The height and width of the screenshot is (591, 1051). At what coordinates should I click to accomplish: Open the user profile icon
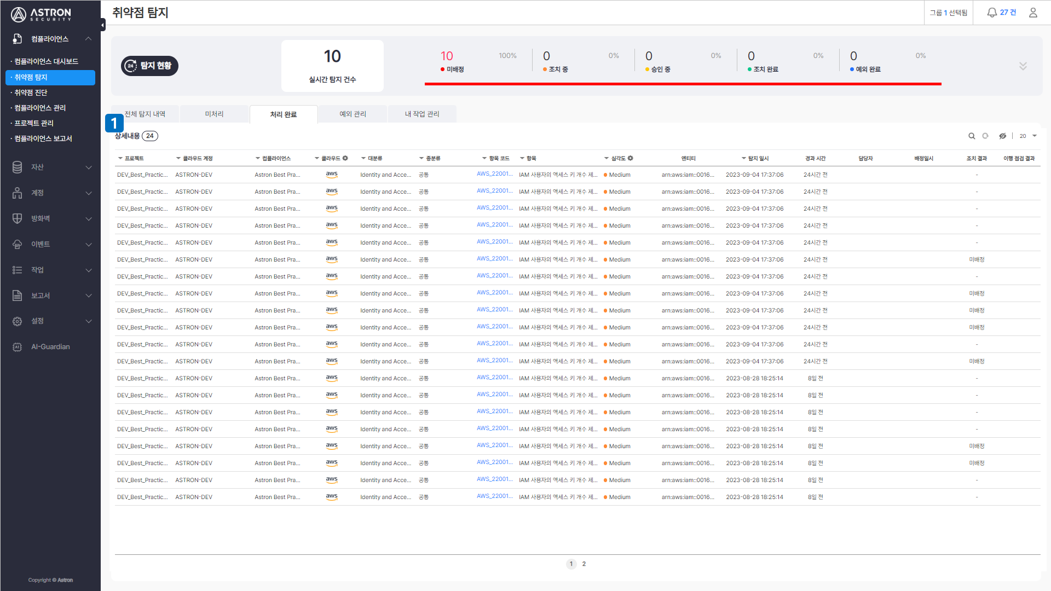pyautogui.click(x=1033, y=13)
